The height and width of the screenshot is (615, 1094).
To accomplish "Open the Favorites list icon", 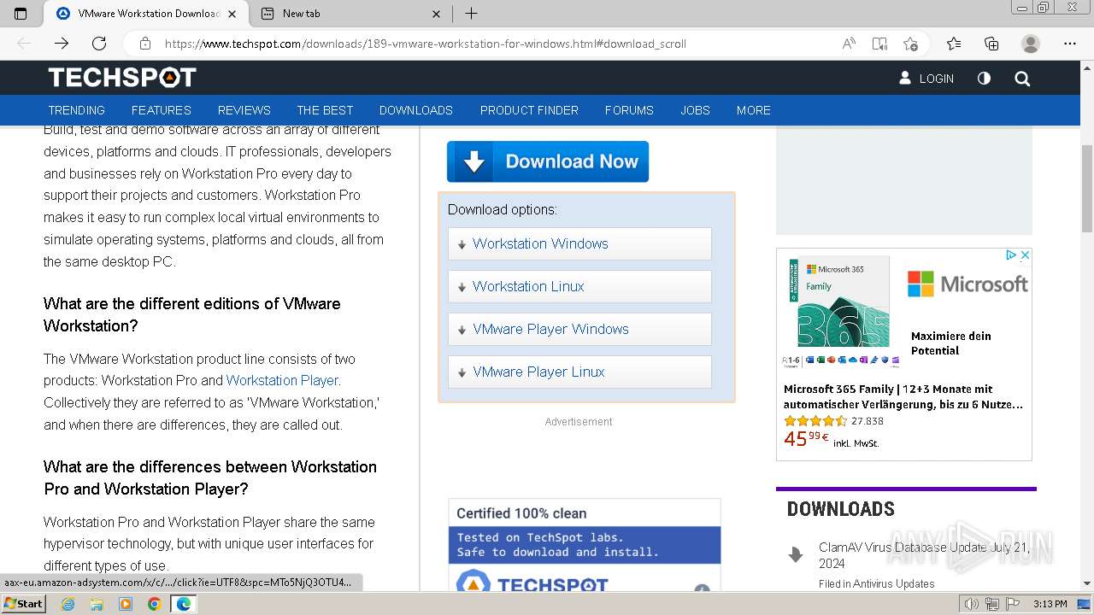I will click(954, 44).
